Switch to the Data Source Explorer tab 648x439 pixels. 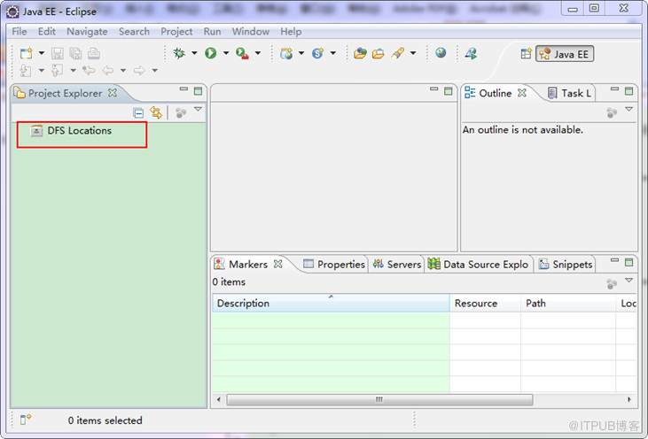coord(478,265)
